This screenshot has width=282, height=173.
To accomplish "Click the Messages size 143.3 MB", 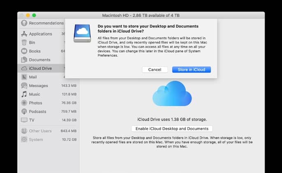I will coord(69,86).
